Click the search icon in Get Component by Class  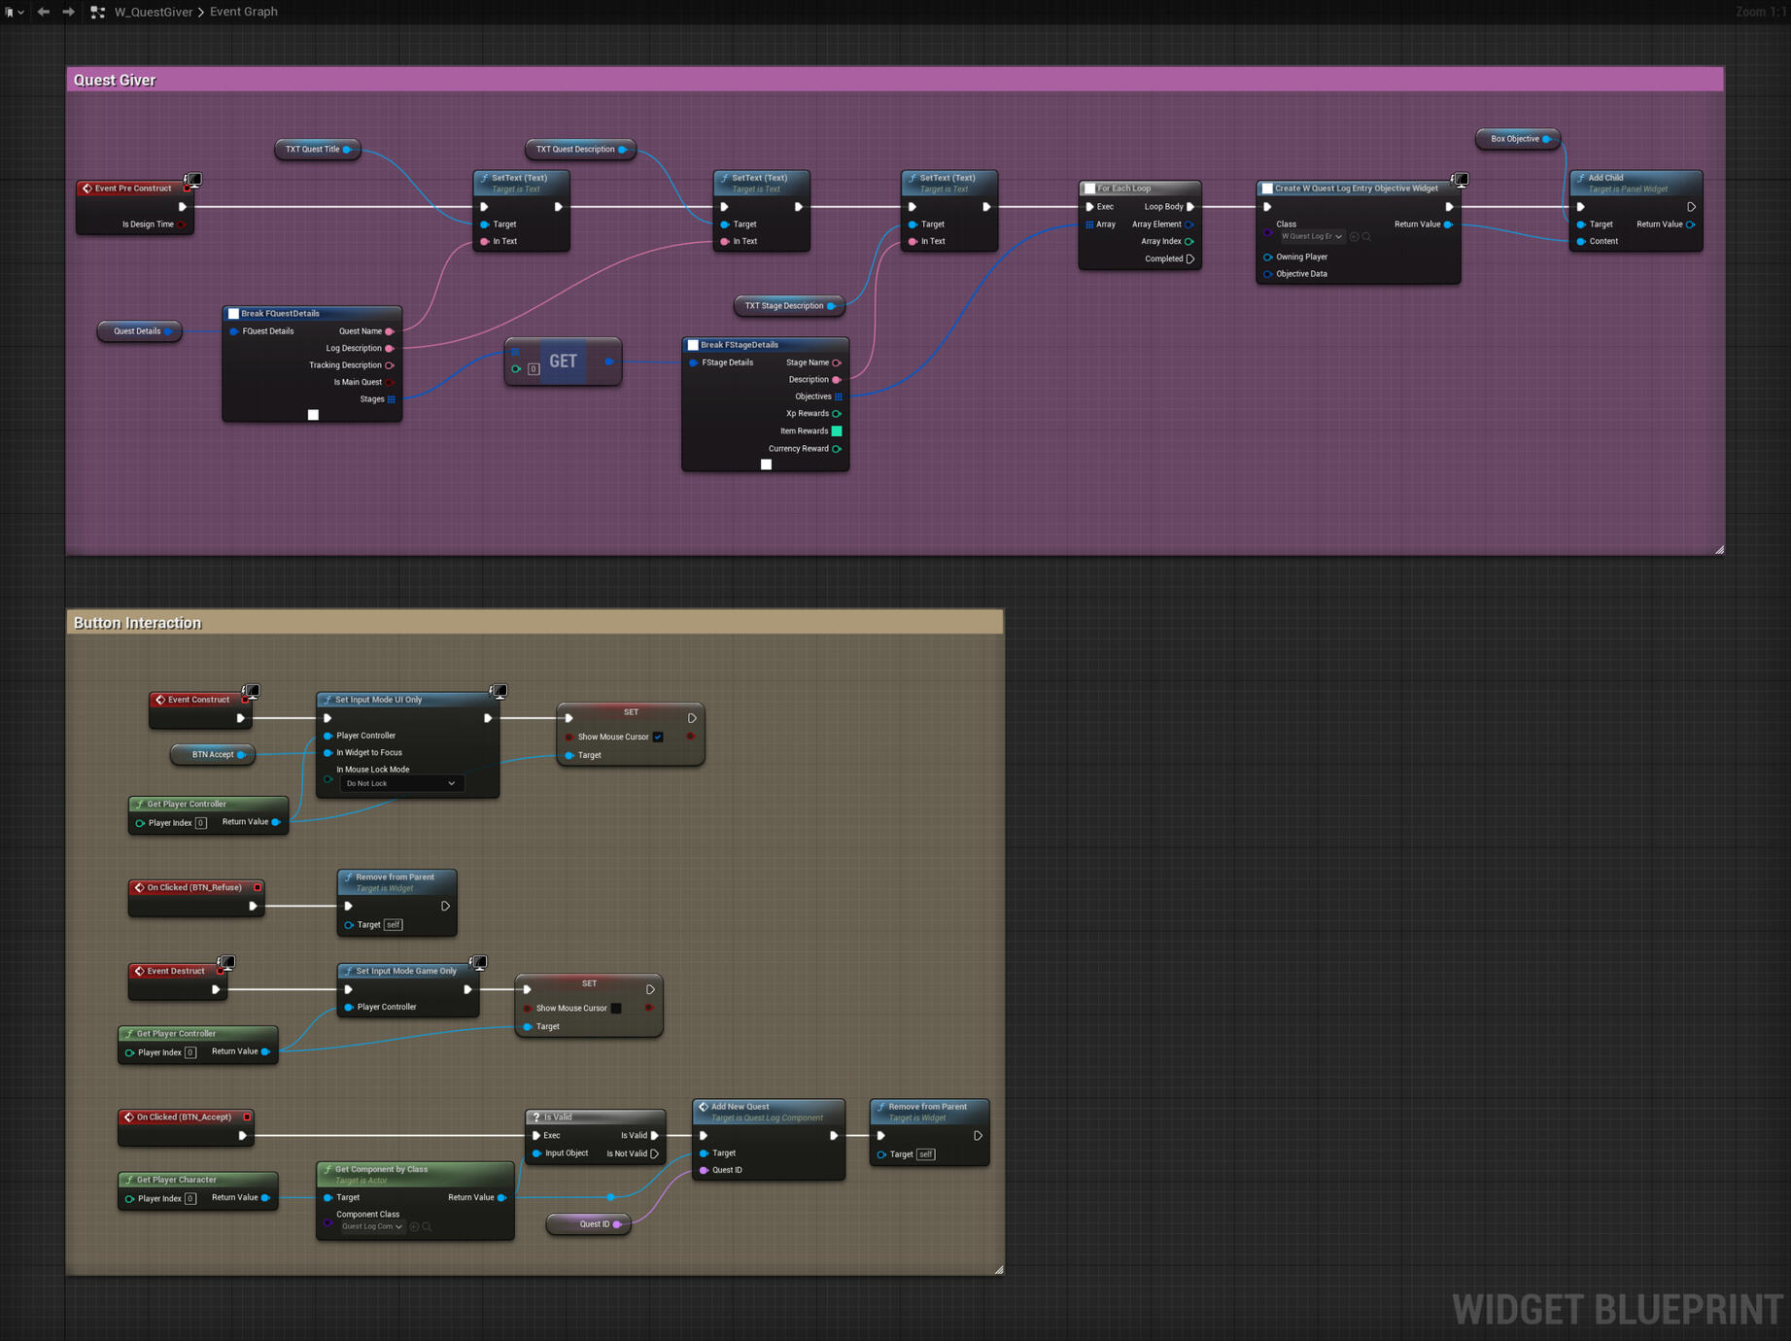[427, 1226]
